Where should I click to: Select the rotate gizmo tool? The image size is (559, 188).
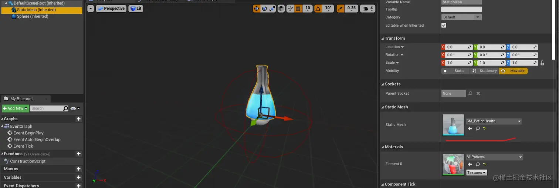(x=264, y=8)
